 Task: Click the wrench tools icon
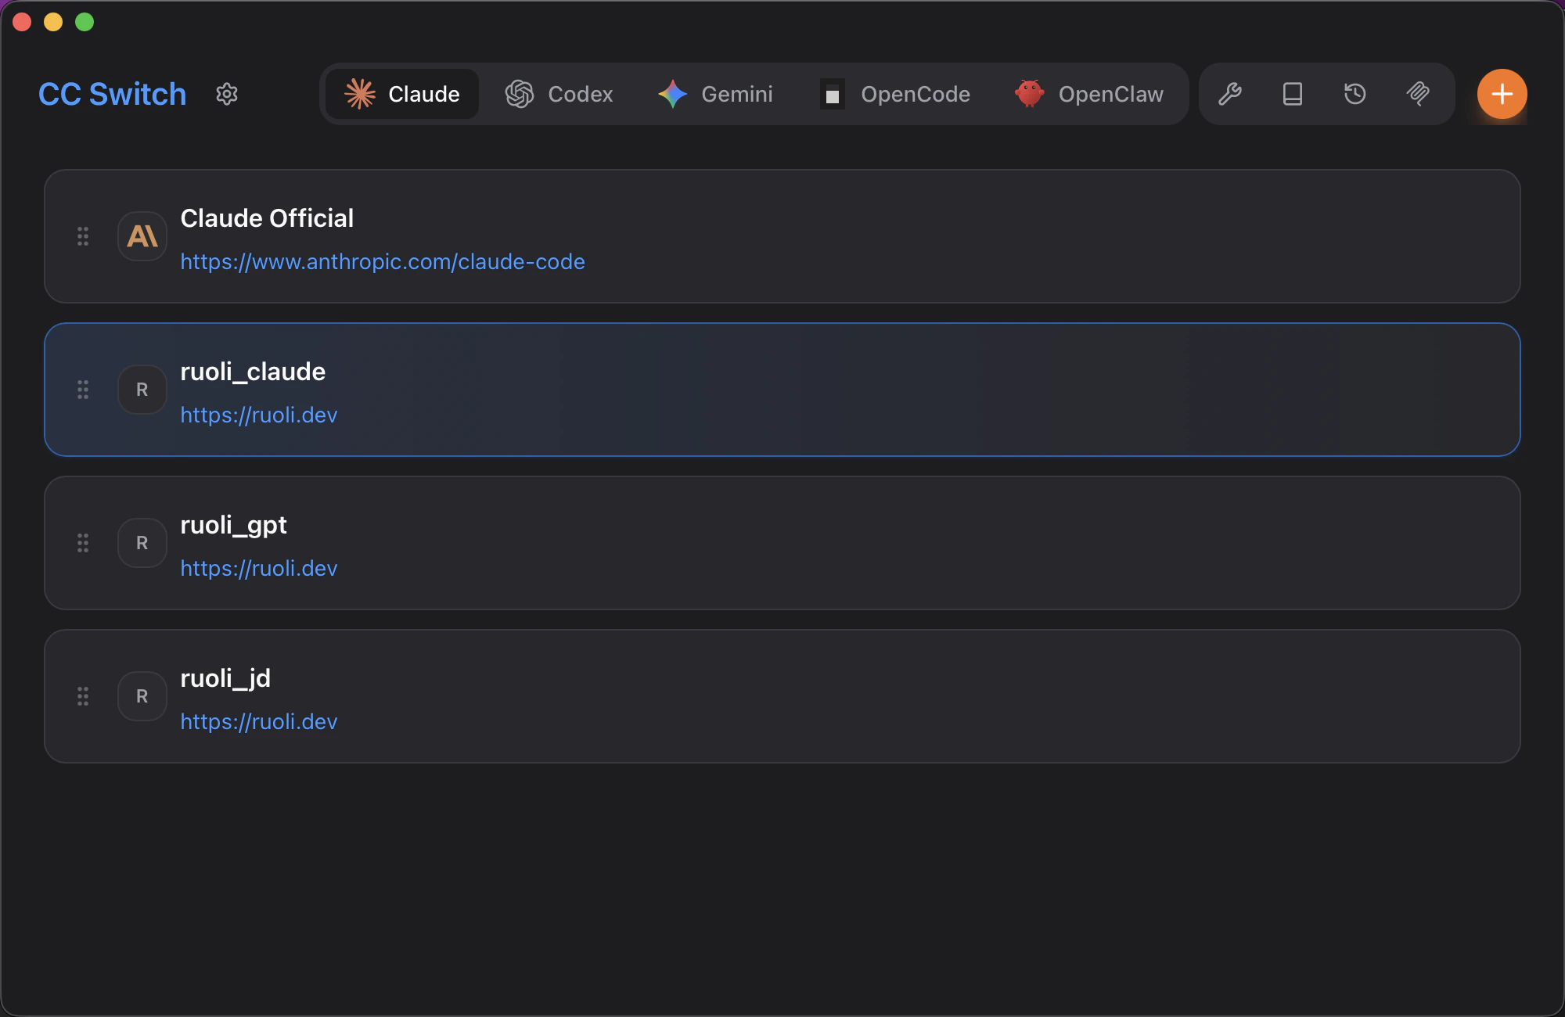1230,94
